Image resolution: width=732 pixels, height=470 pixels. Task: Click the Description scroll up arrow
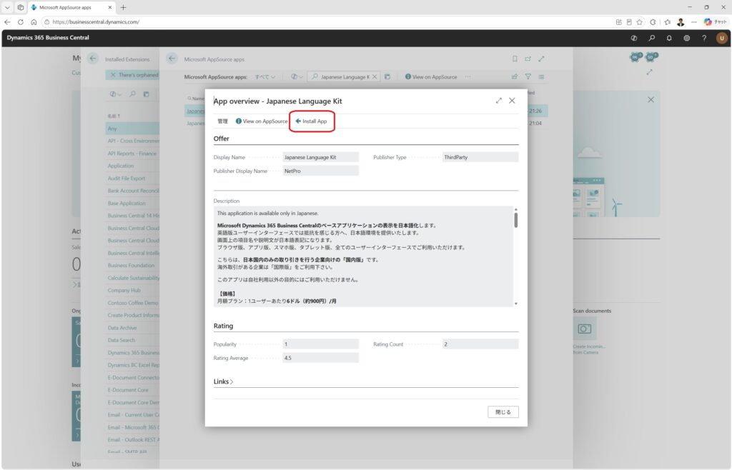click(x=516, y=209)
